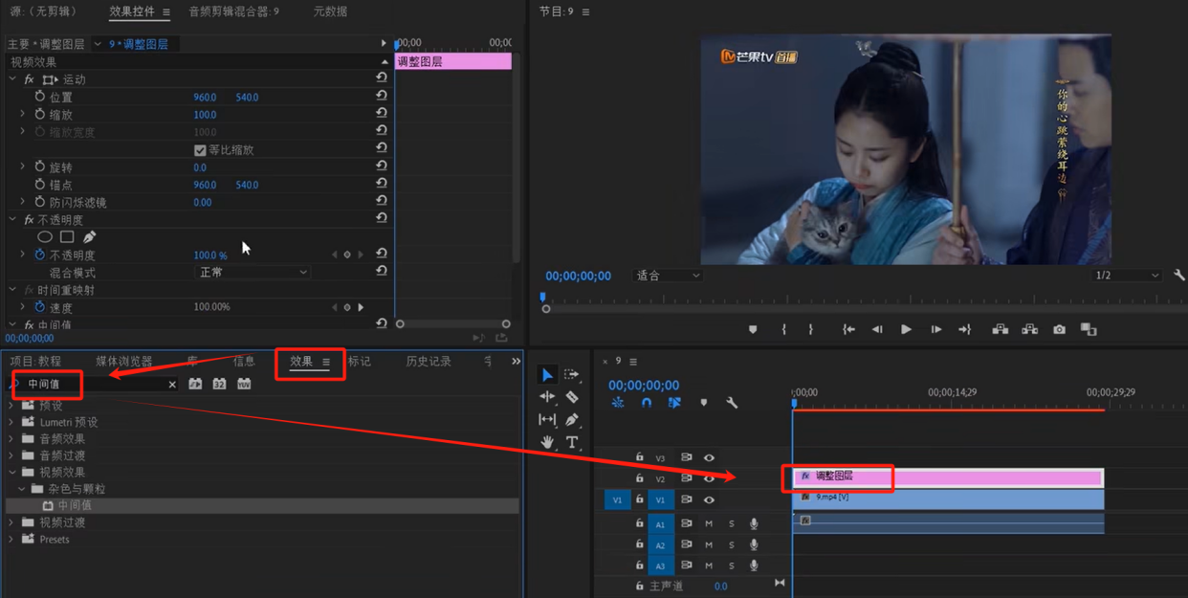The image size is (1188, 598).
Task: Open the 音频剪辑混合器 tab
Action: (233, 11)
